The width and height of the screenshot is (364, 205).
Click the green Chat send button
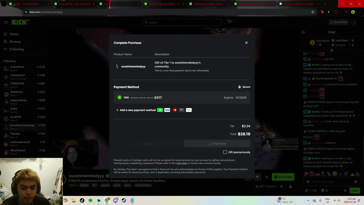355,190
